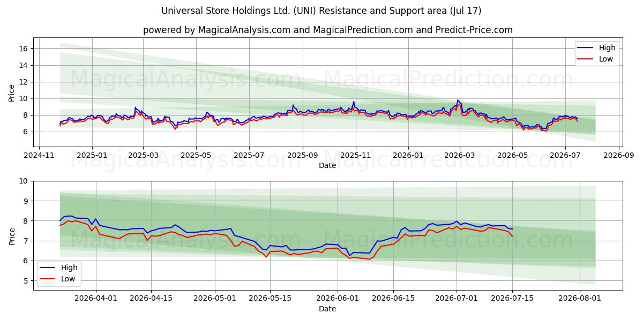
Task: Click the '2026-03' tick label
Action: (459, 155)
